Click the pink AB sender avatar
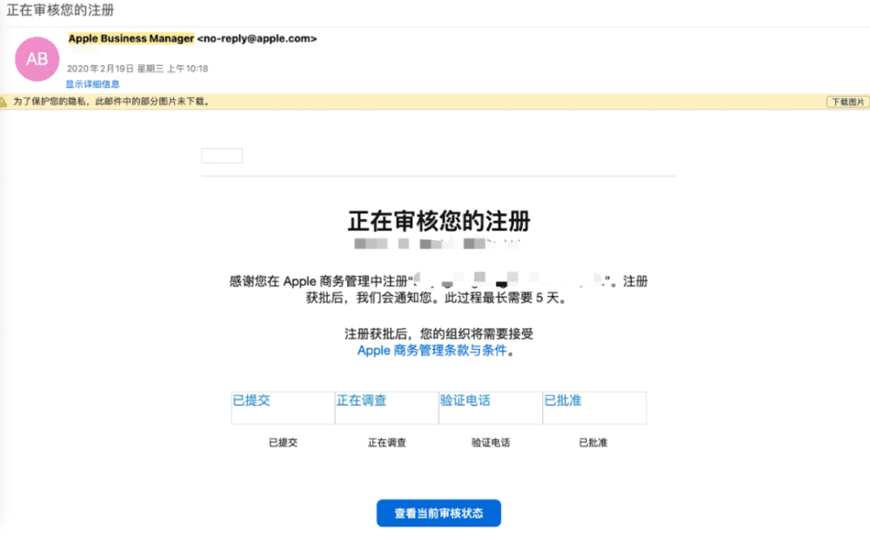Image resolution: width=870 pixels, height=536 pixels. pos(37,59)
